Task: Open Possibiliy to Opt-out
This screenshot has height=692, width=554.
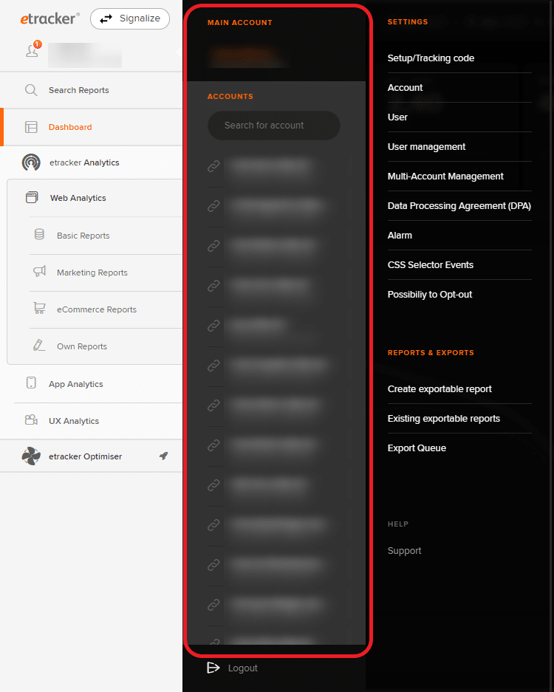Action: pyautogui.click(x=430, y=295)
